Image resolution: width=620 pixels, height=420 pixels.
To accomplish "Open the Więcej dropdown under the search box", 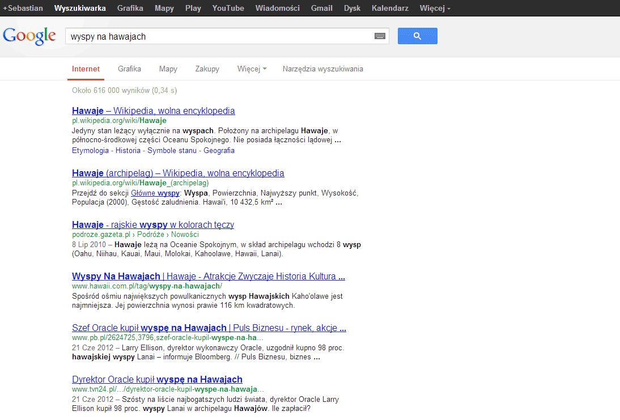I will tap(252, 69).
